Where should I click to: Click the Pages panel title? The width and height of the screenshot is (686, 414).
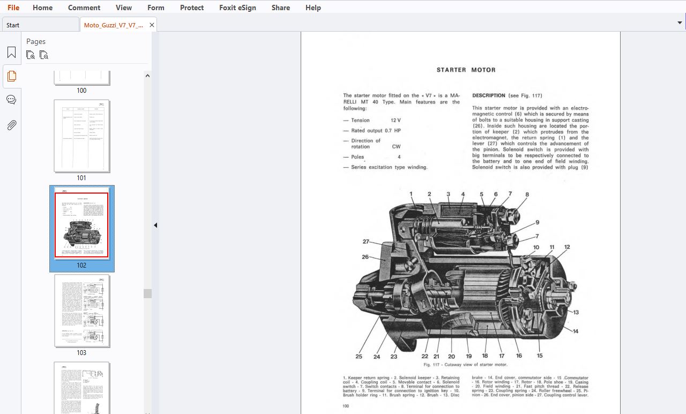36,41
